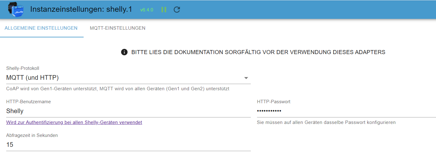436x157 pixels.
Task: Pause the shelly.1 instance
Action: tap(164, 10)
